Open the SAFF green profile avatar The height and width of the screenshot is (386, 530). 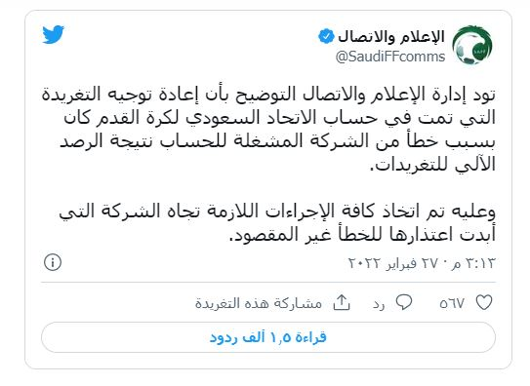472,45
